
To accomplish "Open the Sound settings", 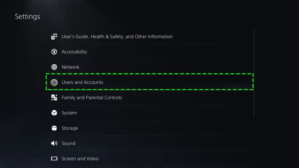I will (x=68, y=143).
